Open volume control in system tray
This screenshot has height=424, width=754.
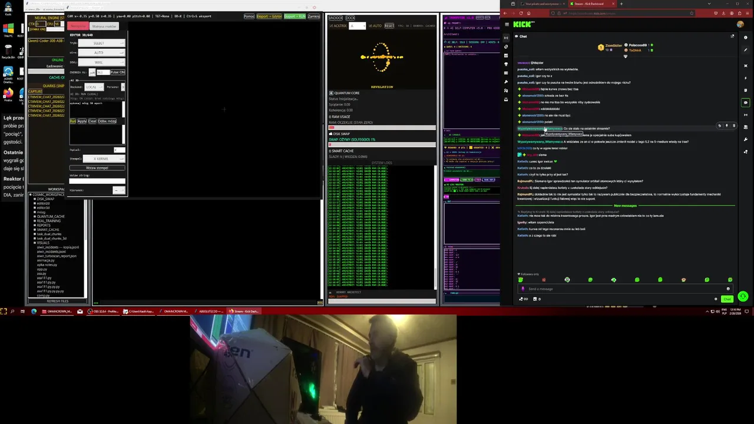[717, 312]
